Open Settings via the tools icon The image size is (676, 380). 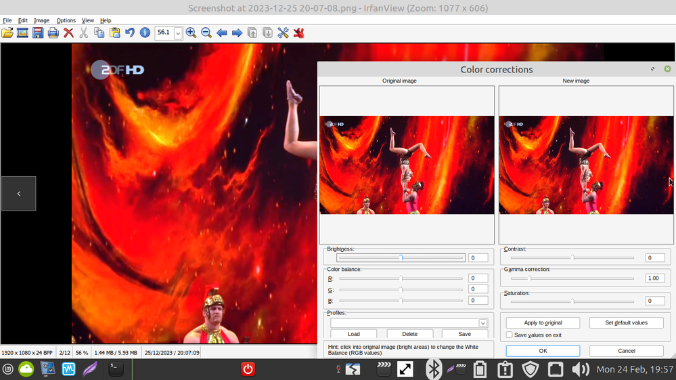point(283,33)
